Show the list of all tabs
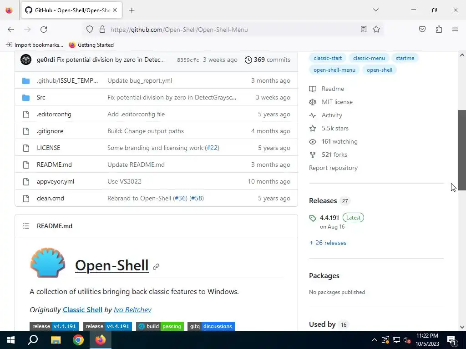 [x=375, y=10]
